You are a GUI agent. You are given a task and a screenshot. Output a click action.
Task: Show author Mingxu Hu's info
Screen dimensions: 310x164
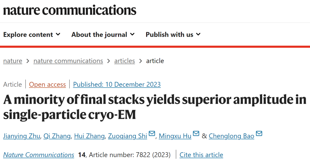click(175, 136)
